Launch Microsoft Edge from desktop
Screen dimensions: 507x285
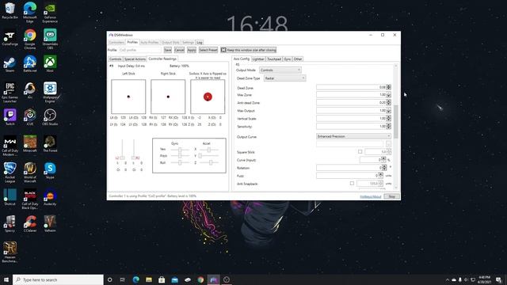click(x=30, y=13)
